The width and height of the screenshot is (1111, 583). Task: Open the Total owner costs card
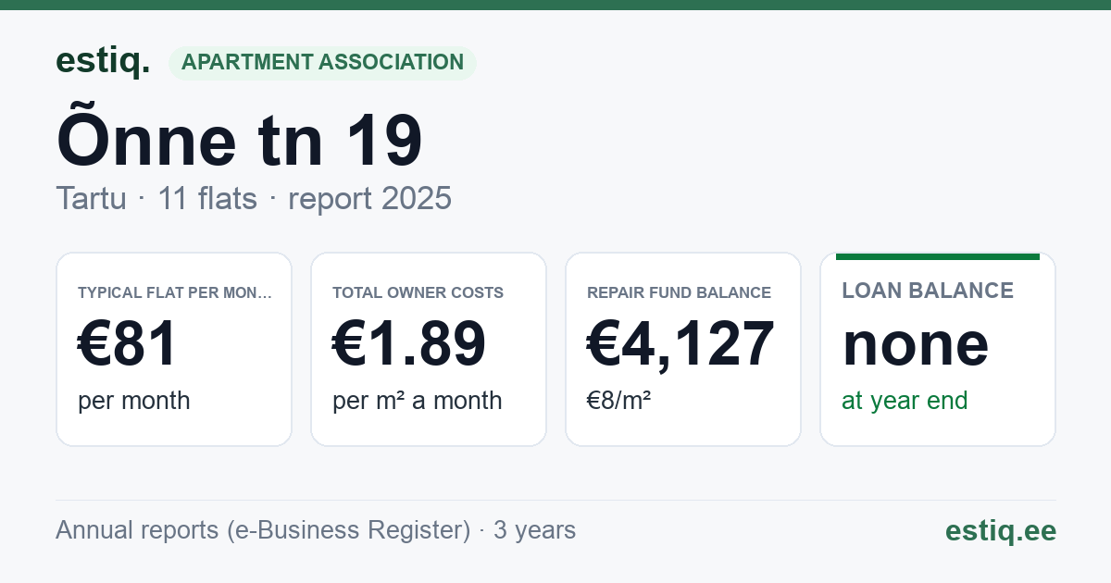click(429, 349)
